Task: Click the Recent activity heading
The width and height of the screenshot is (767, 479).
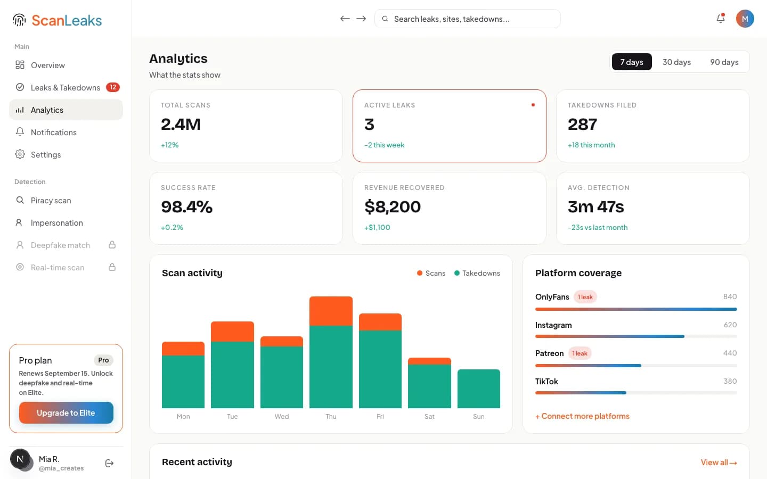Action: pyautogui.click(x=197, y=462)
